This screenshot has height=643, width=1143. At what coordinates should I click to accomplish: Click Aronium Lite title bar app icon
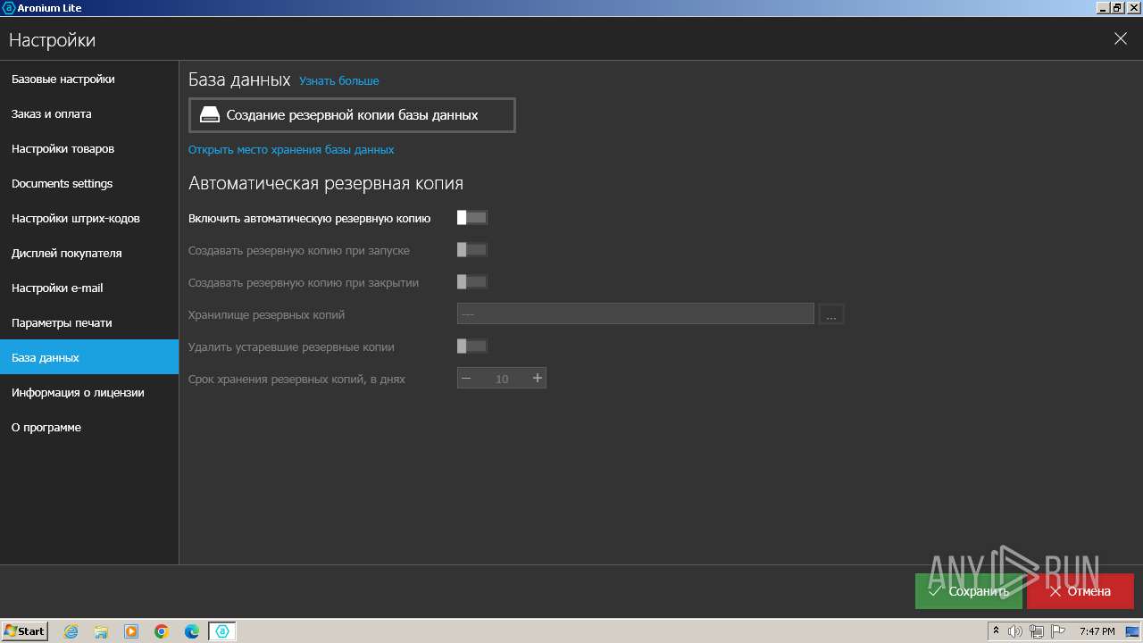tap(9, 7)
